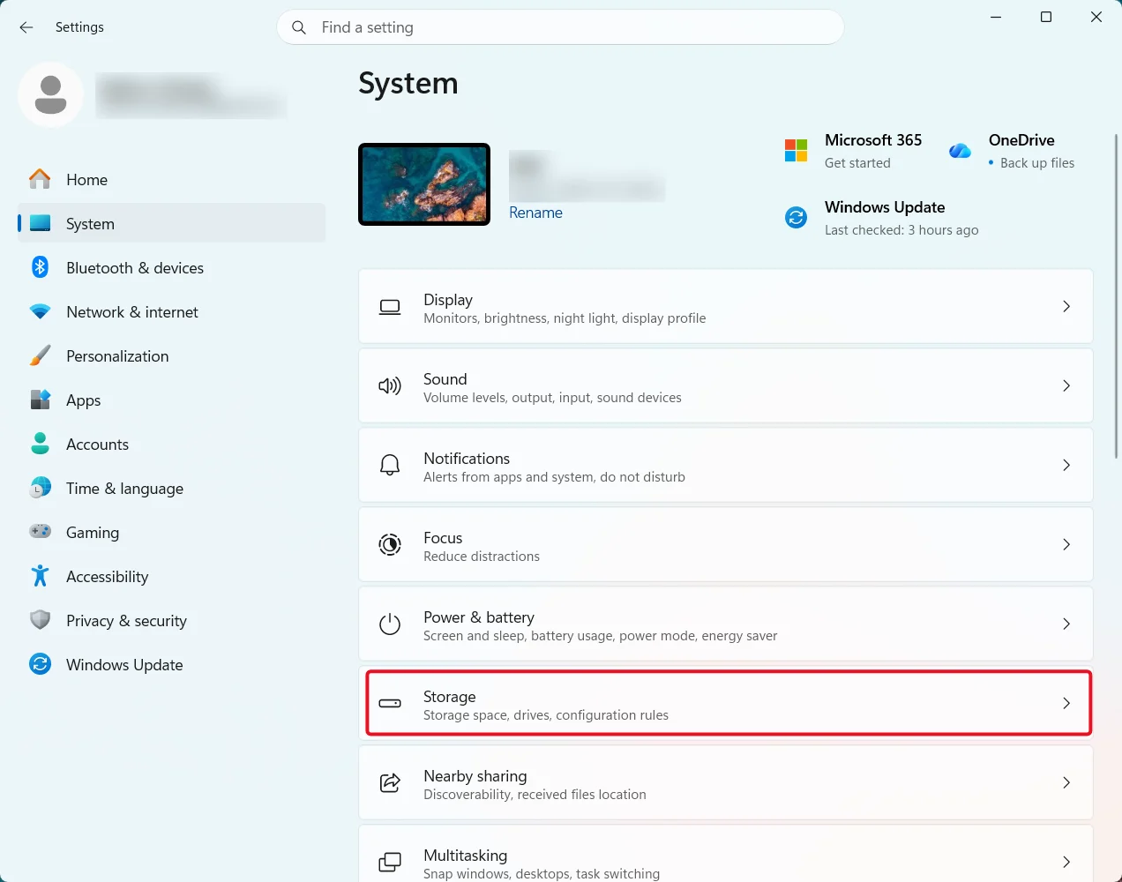Click the vertical scrollbar
Image resolution: width=1122 pixels, height=882 pixels.
click(x=1117, y=296)
